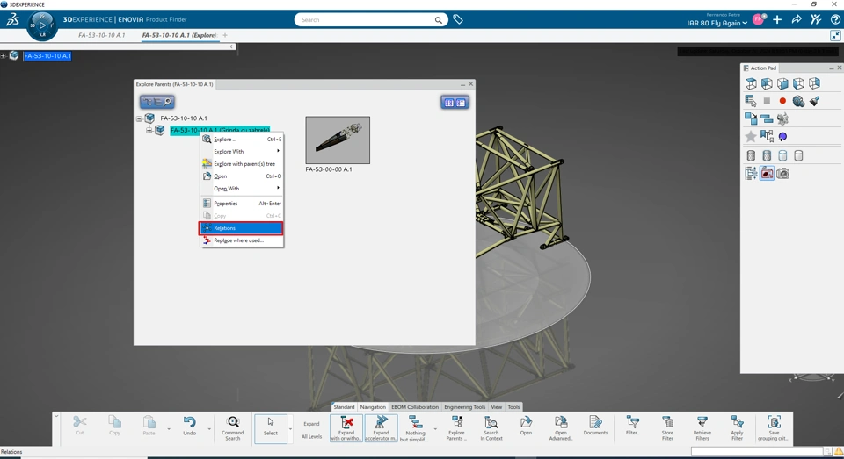Screen dimensions: 844x459
Task: Click Explore Parents toolbar icon
Action: pos(456,428)
